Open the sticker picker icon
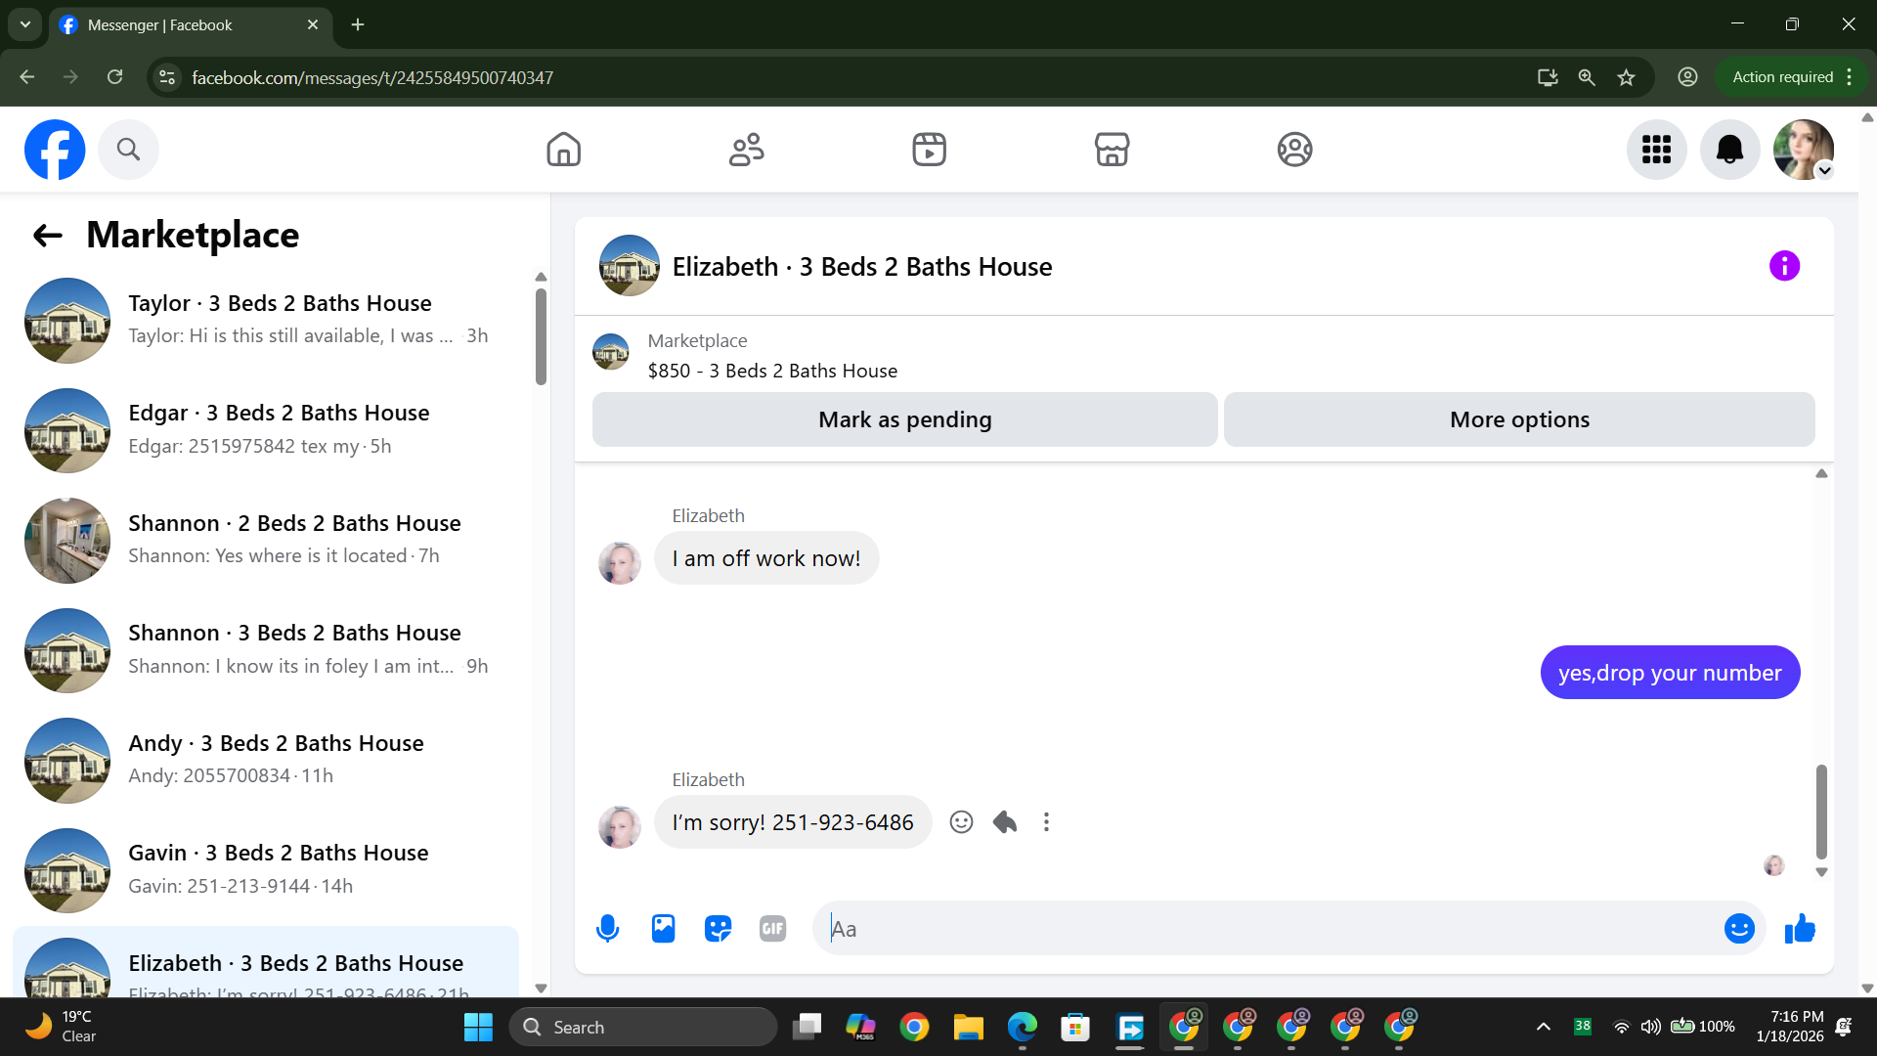This screenshot has width=1877, height=1056. pyautogui.click(x=718, y=928)
